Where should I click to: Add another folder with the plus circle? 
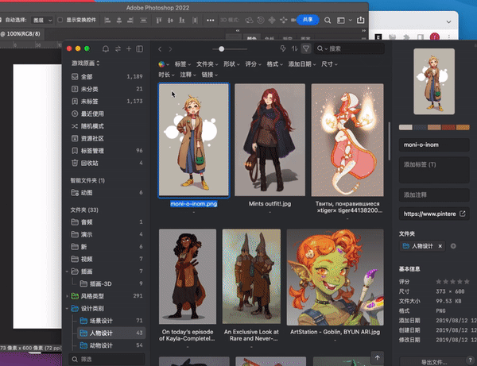tap(453, 246)
